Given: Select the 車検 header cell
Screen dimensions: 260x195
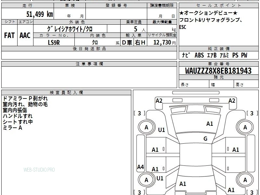Looking at the screenshot, I should click(x=70, y=6).
